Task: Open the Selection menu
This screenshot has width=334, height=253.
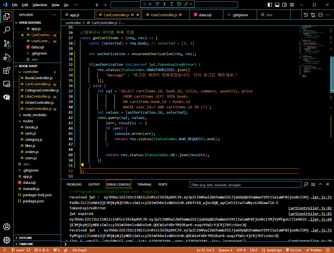Action: click(x=40, y=5)
